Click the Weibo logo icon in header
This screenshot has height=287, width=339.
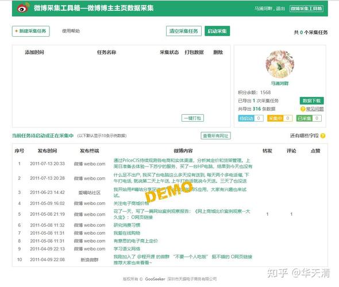(24, 8)
